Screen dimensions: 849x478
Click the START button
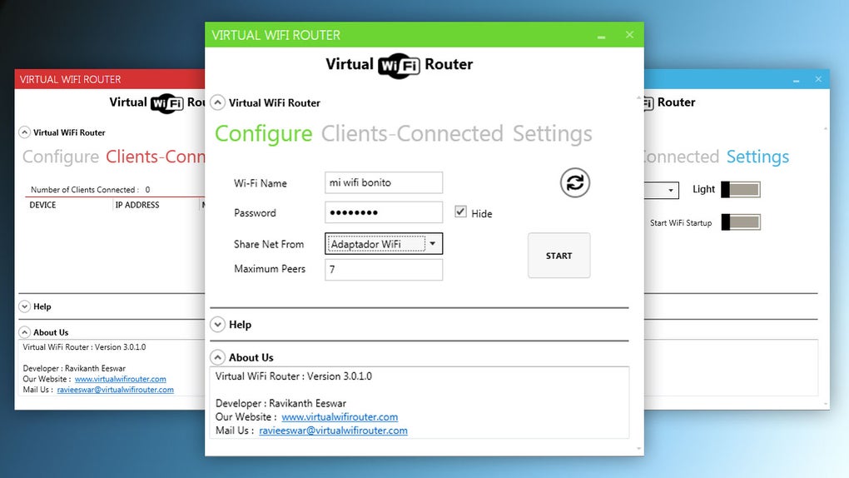click(559, 256)
